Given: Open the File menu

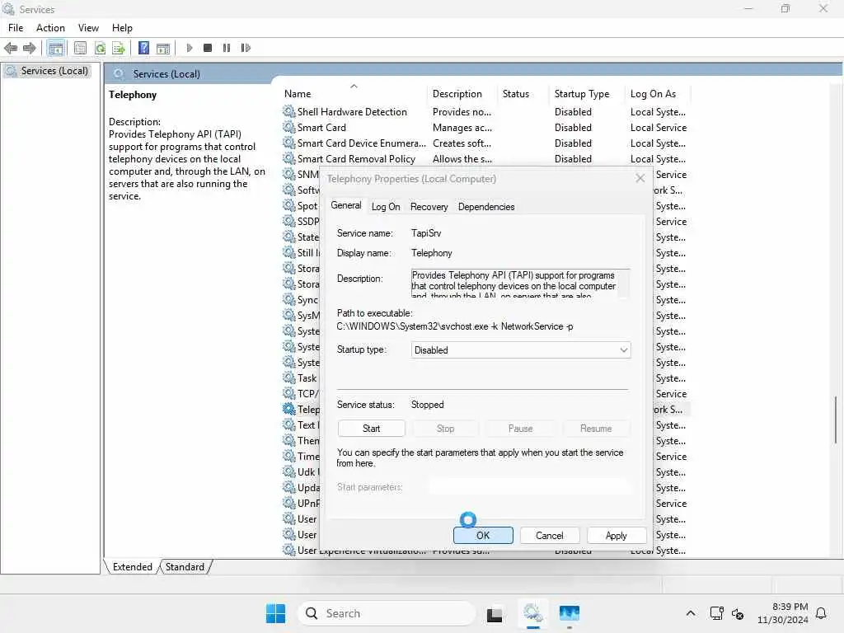Looking at the screenshot, I should tap(16, 28).
